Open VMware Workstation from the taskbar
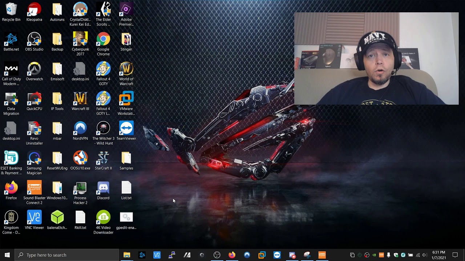This screenshot has height=261, width=465. click(x=262, y=255)
